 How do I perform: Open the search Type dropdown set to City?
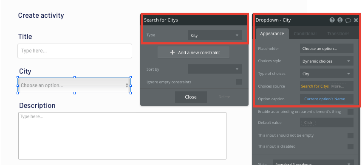(215, 35)
